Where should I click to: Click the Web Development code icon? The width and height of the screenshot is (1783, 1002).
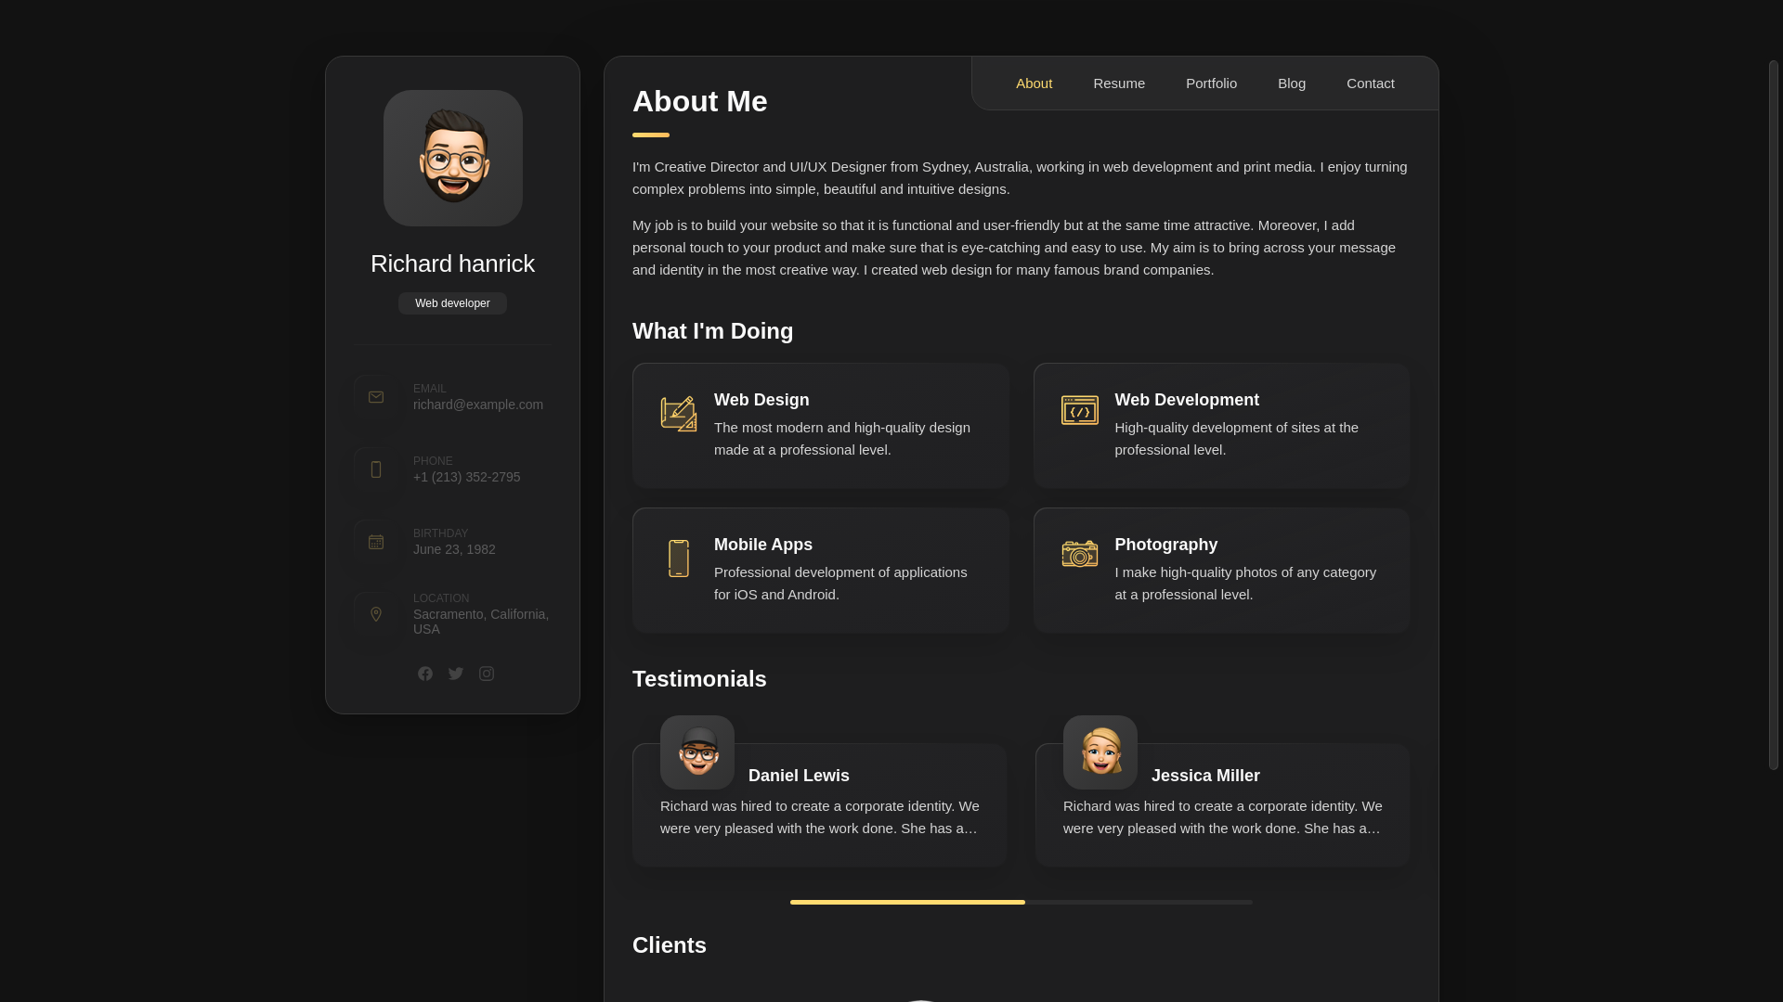[x=1080, y=410]
